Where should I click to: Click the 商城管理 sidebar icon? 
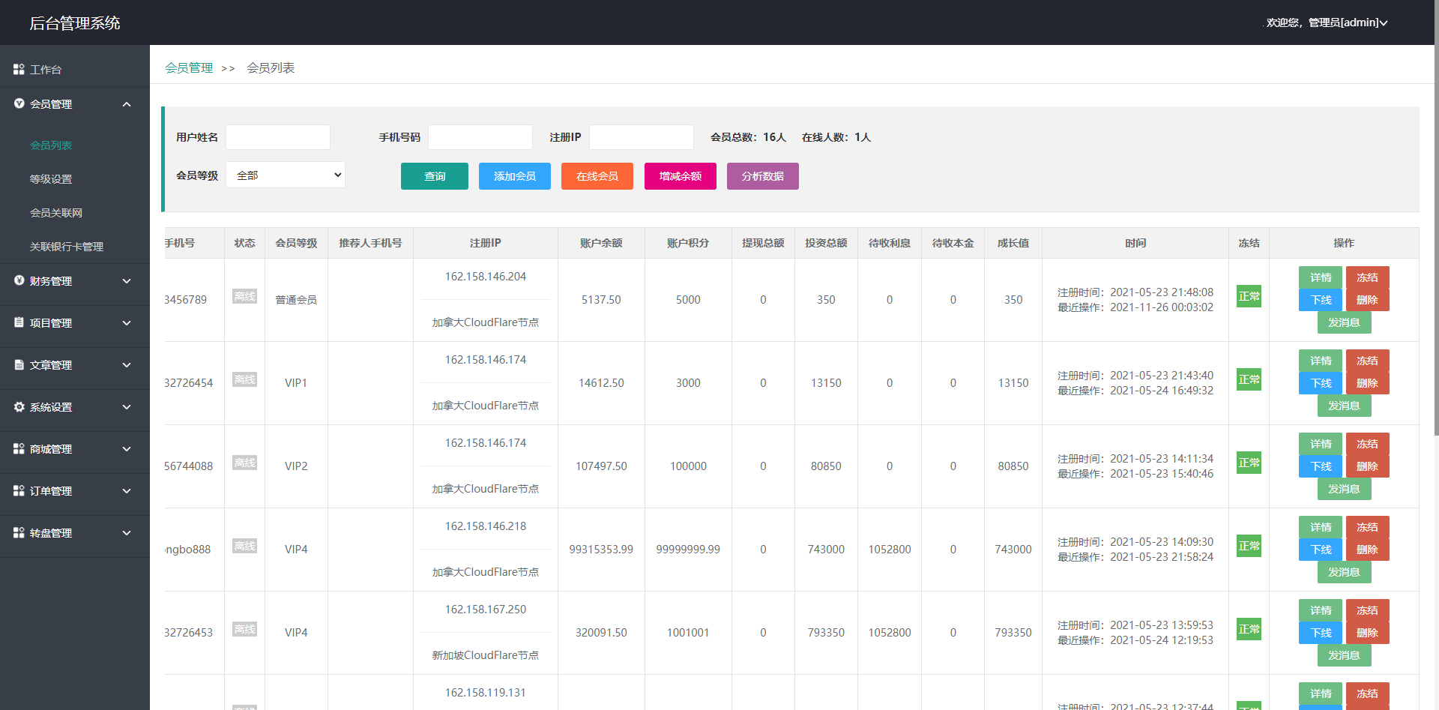point(19,448)
